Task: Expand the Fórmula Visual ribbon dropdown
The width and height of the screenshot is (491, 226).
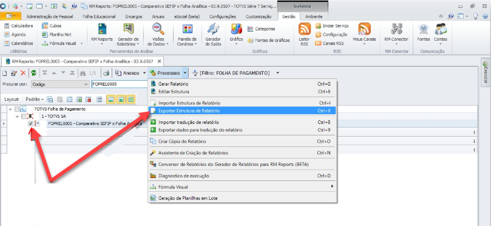Action: tap(81, 44)
